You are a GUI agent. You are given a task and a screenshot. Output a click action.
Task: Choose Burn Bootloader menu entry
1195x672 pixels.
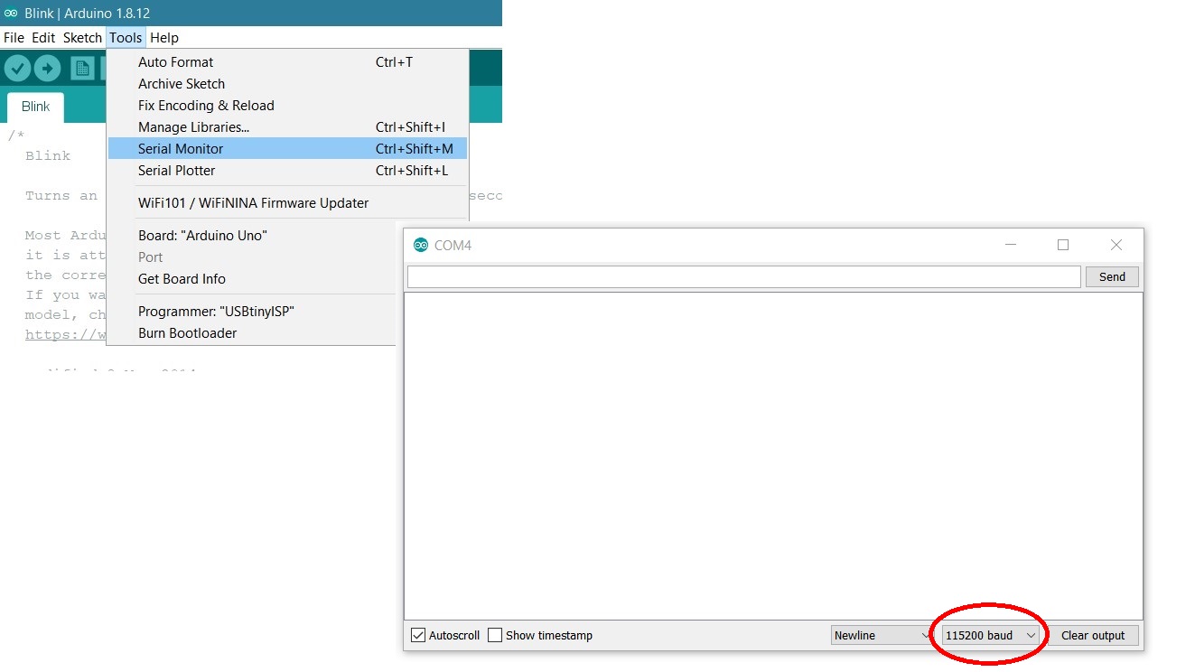tap(253, 333)
